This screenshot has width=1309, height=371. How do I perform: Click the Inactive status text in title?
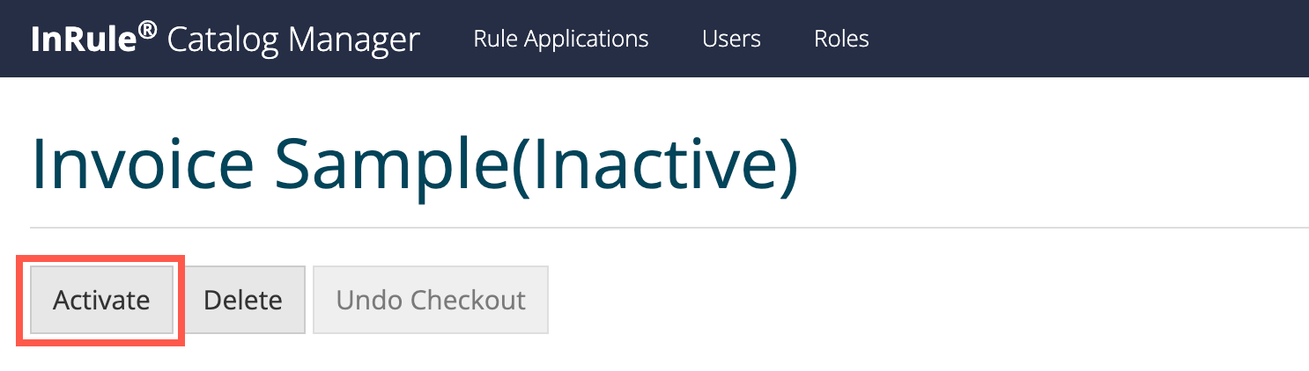tap(656, 165)
